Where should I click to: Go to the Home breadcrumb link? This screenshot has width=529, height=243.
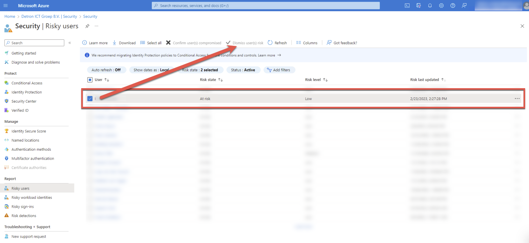pyautogui.click(x=10, y=16)
